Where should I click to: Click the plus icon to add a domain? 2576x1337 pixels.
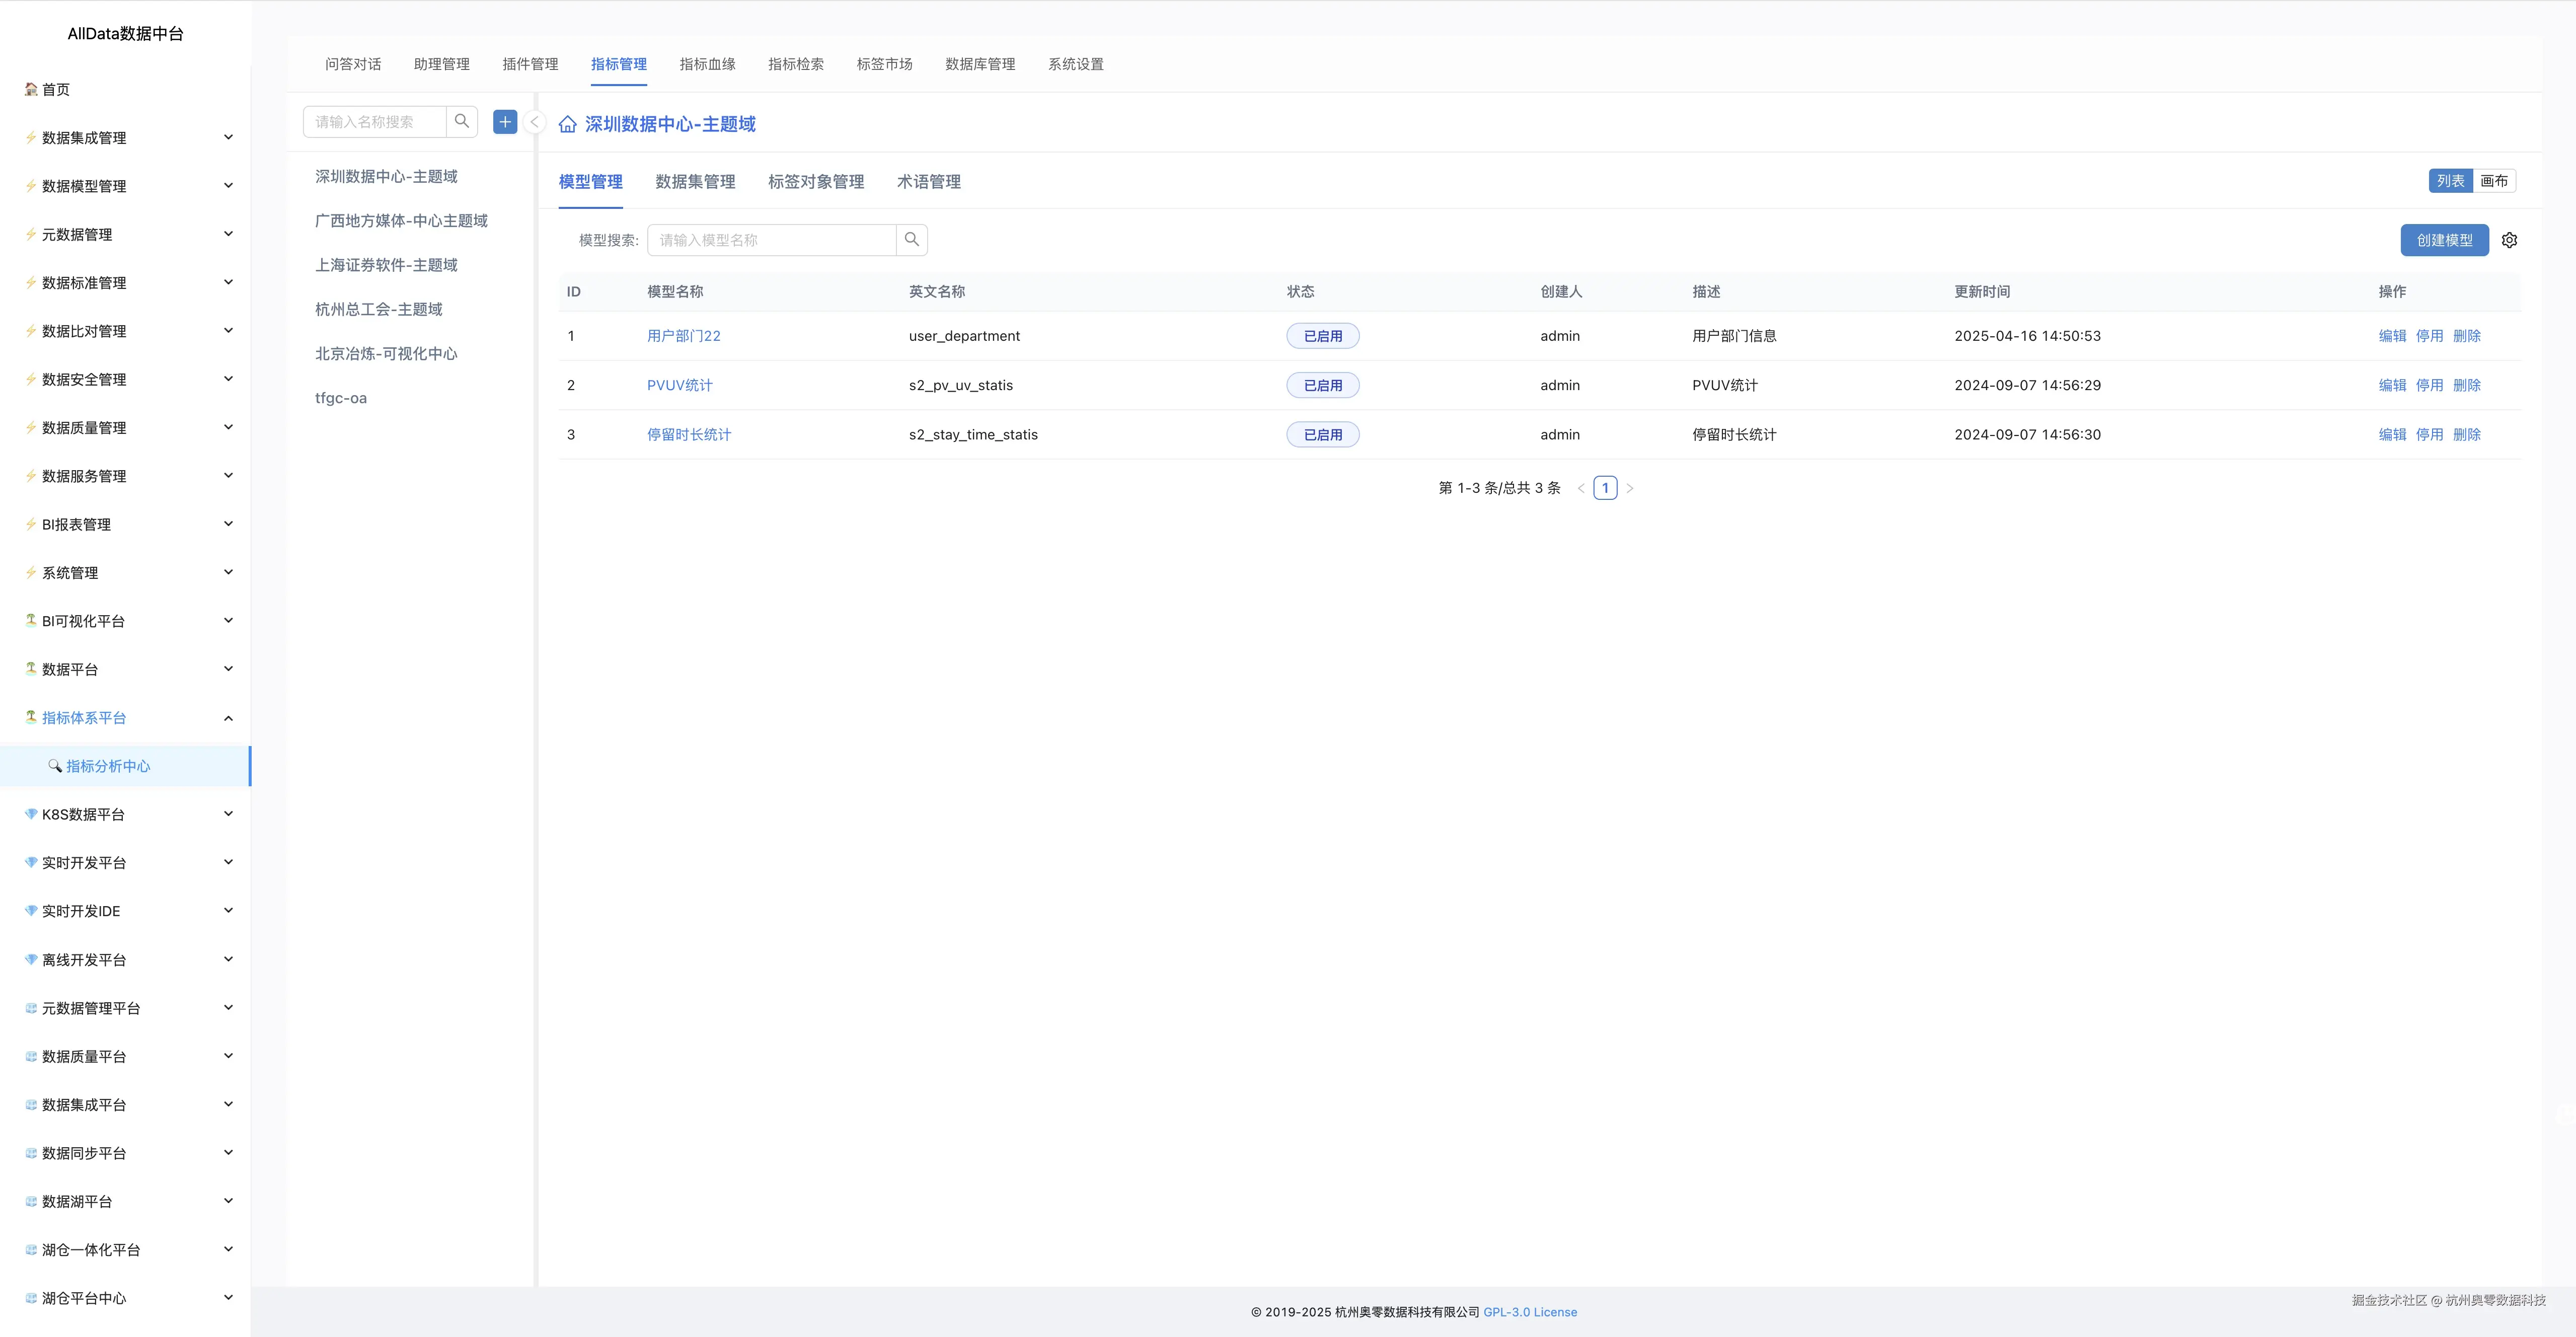pyautogui.click(x=505, y=122)
